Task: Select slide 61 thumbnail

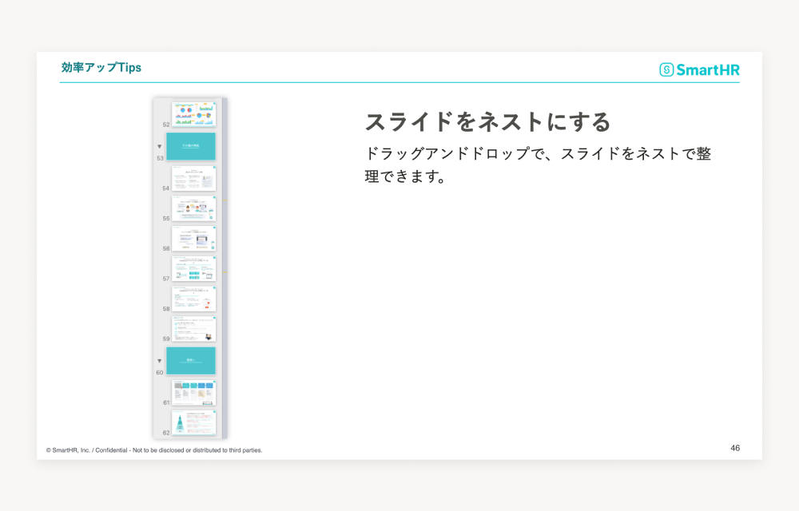Action: [193, 392]
